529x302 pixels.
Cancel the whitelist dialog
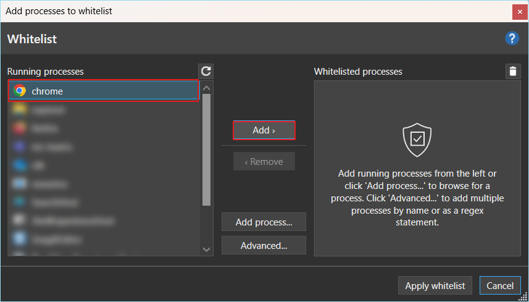pyautogui.click(x=500, y=286)
